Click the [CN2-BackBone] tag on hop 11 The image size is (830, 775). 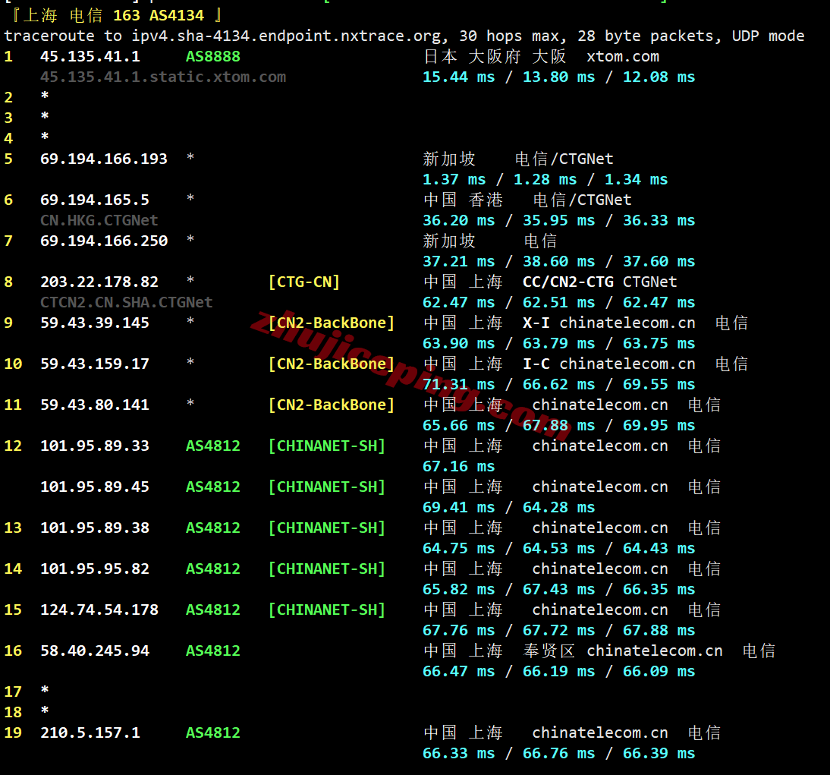pos(332,405)
